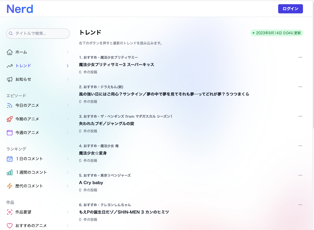Image resolution: width=314 pixels, height=230 pixels.
Task: Click the chevron on the 歴代のコメント row
Action: pos(67,186)
